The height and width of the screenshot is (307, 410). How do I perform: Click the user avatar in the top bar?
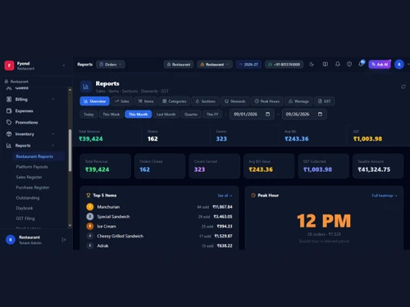point(399,65)
